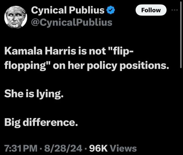
Task: Click the vertical scrollbar beside the tweet
Action: tap(181, 35)
